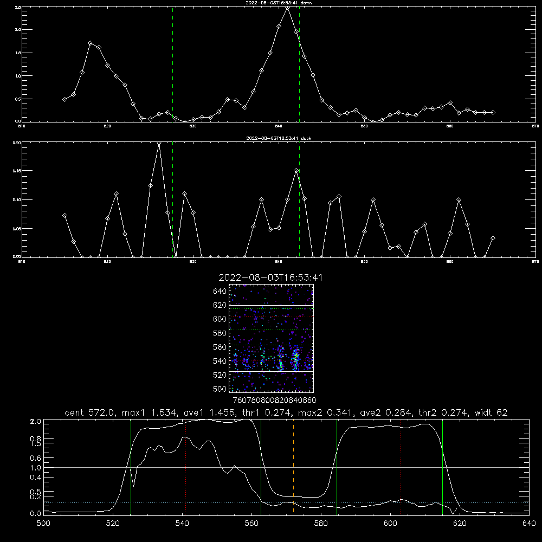This screenshot has height=542, width=542.
Task: Click the x-axis label 640 of the bottom plot
Action: 529,524
